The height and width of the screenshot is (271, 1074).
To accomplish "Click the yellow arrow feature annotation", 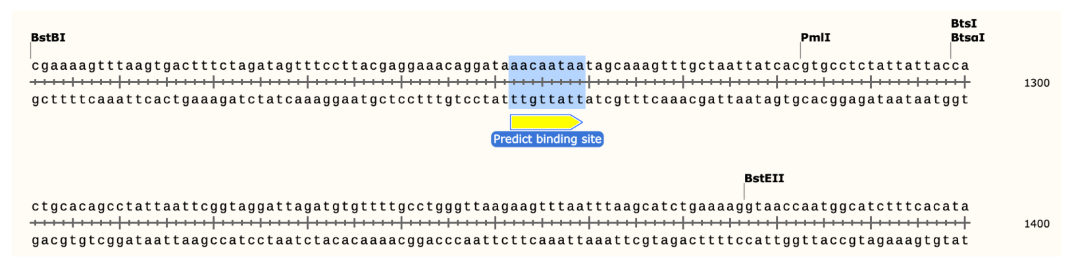I will [546, 122].
